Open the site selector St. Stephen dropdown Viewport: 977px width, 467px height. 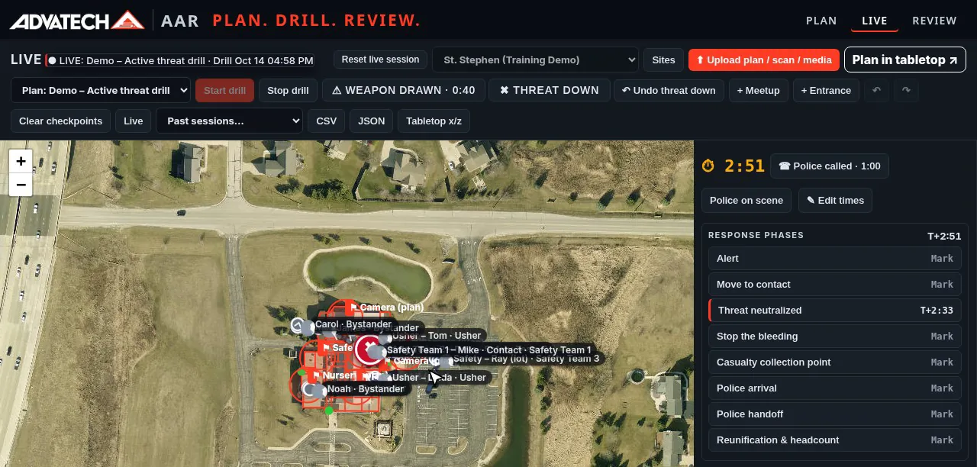[535, 60]
